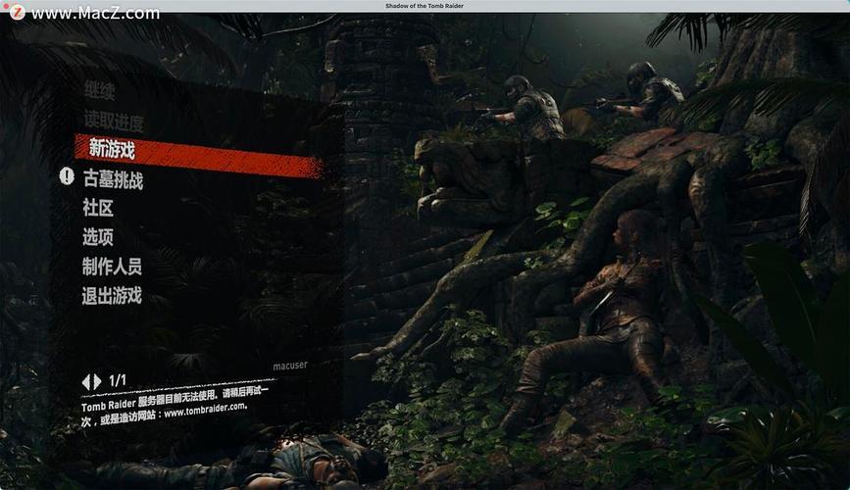
Task: Click the exclamation alert icon beside 古墓挑战
Action: coord(67,175)
